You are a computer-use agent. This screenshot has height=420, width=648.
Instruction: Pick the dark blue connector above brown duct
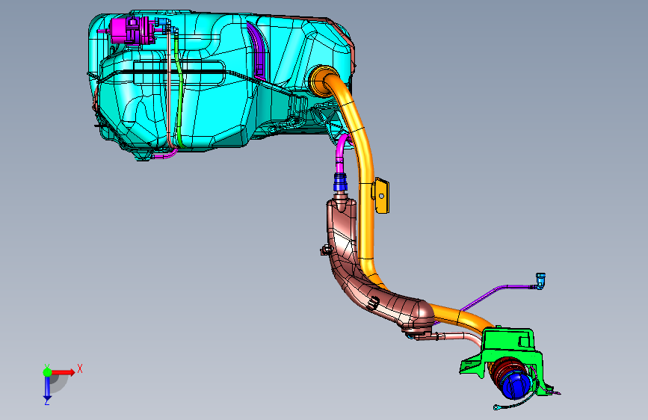click(x=340, y=182)
